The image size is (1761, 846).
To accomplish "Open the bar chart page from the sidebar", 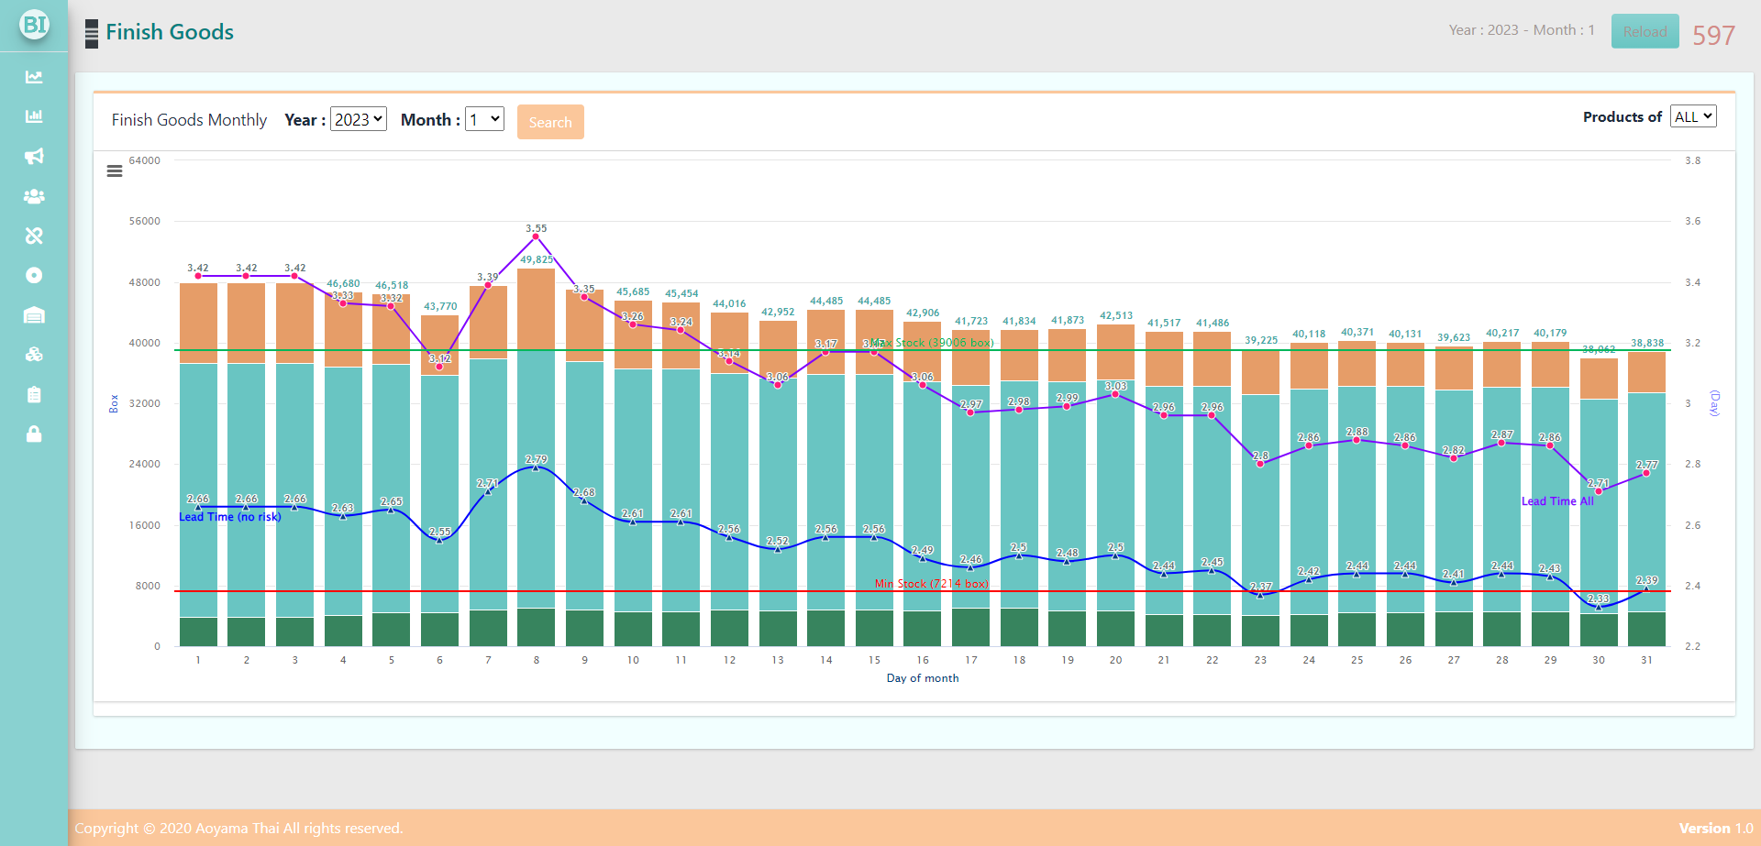I will [x=34, y=116].
